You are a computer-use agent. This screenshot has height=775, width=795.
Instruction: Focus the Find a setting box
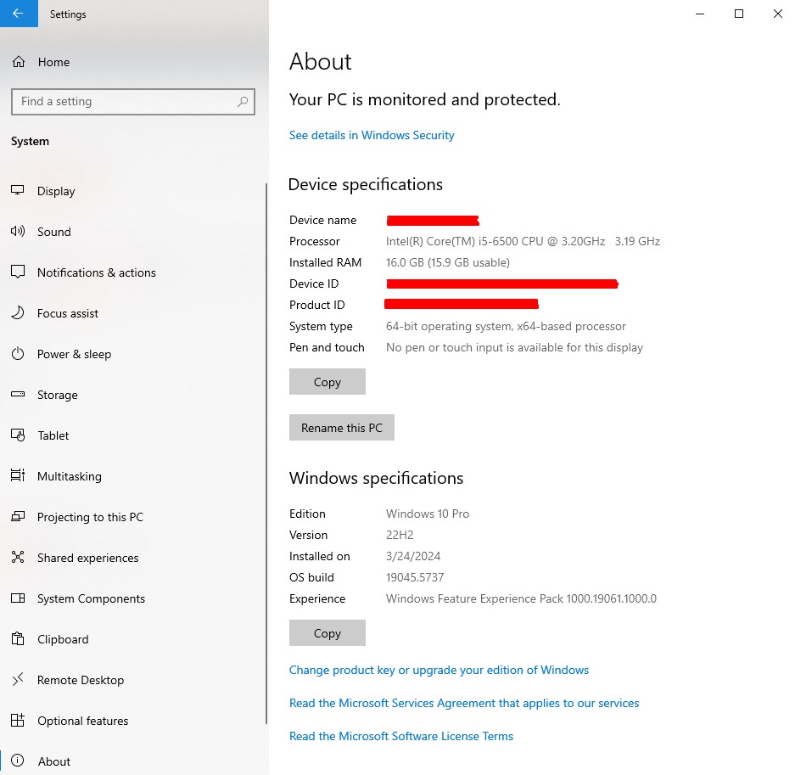pos(133,102)
